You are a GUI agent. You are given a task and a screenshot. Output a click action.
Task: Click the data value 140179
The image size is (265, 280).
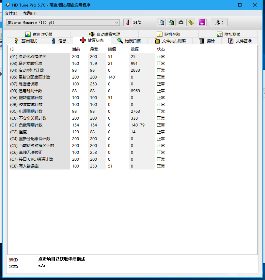pos(137,125)
